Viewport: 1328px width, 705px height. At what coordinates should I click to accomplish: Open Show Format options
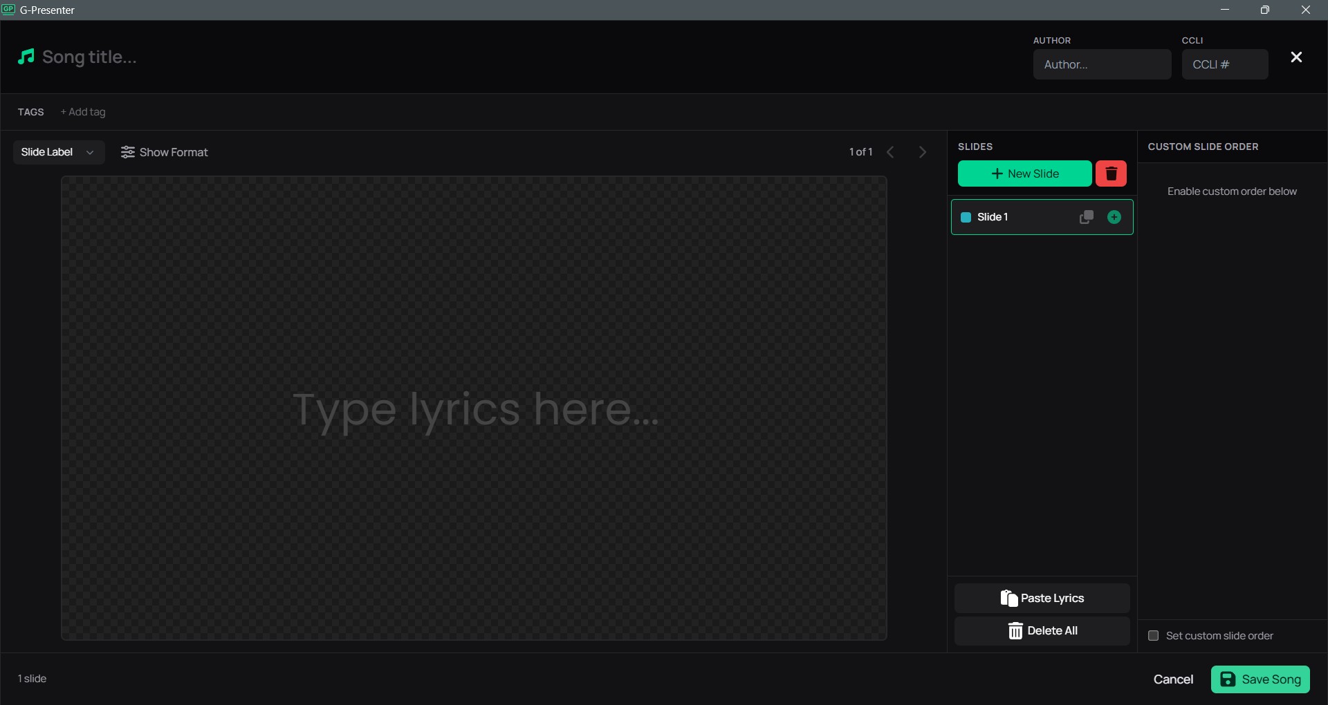(165, 152)
